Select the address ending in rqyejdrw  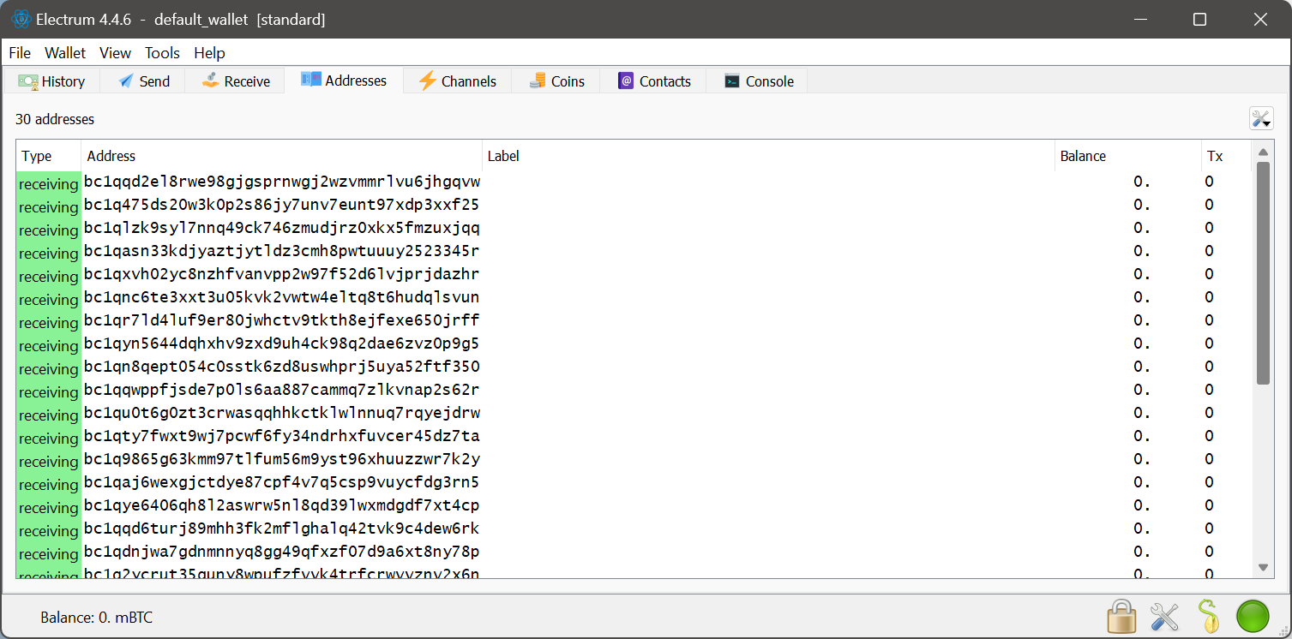[282, 413]
